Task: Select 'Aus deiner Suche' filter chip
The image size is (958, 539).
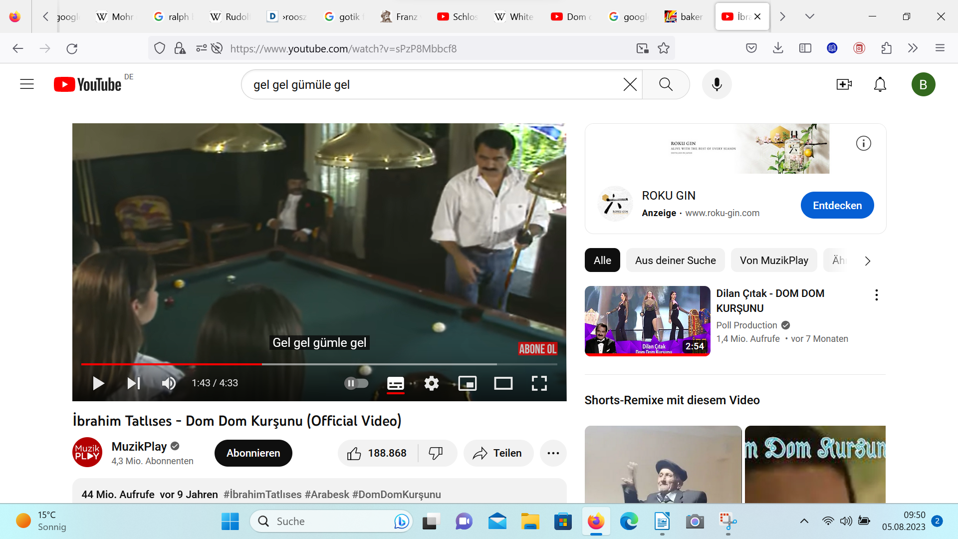Action: pos(675,261)
